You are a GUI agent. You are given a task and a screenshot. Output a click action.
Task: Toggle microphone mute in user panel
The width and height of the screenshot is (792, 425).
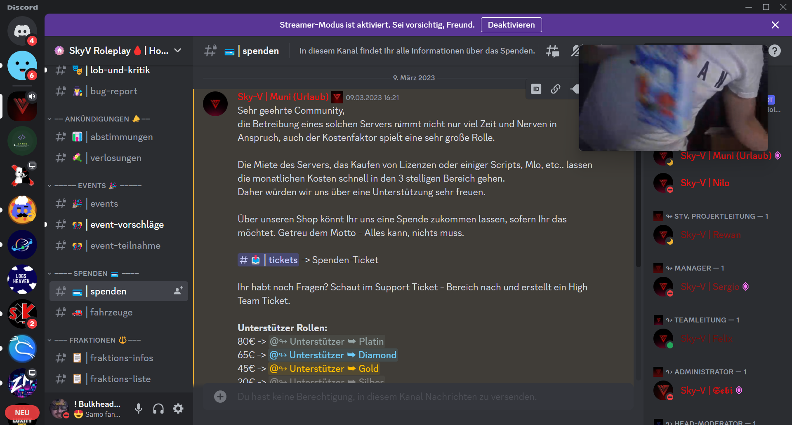pyautogui.click(x=139, y=409)
